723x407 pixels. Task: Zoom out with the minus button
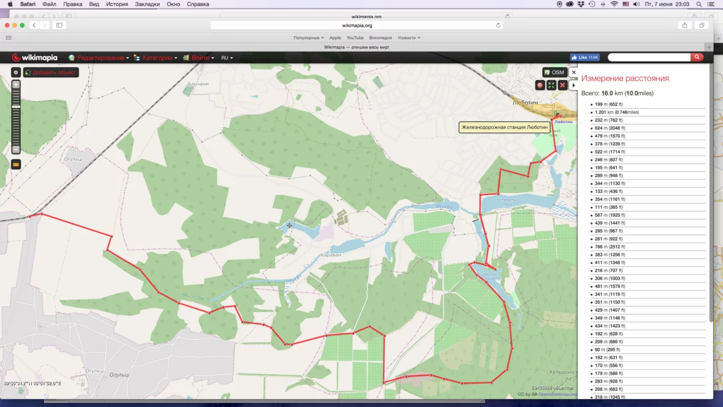point(16,149)
